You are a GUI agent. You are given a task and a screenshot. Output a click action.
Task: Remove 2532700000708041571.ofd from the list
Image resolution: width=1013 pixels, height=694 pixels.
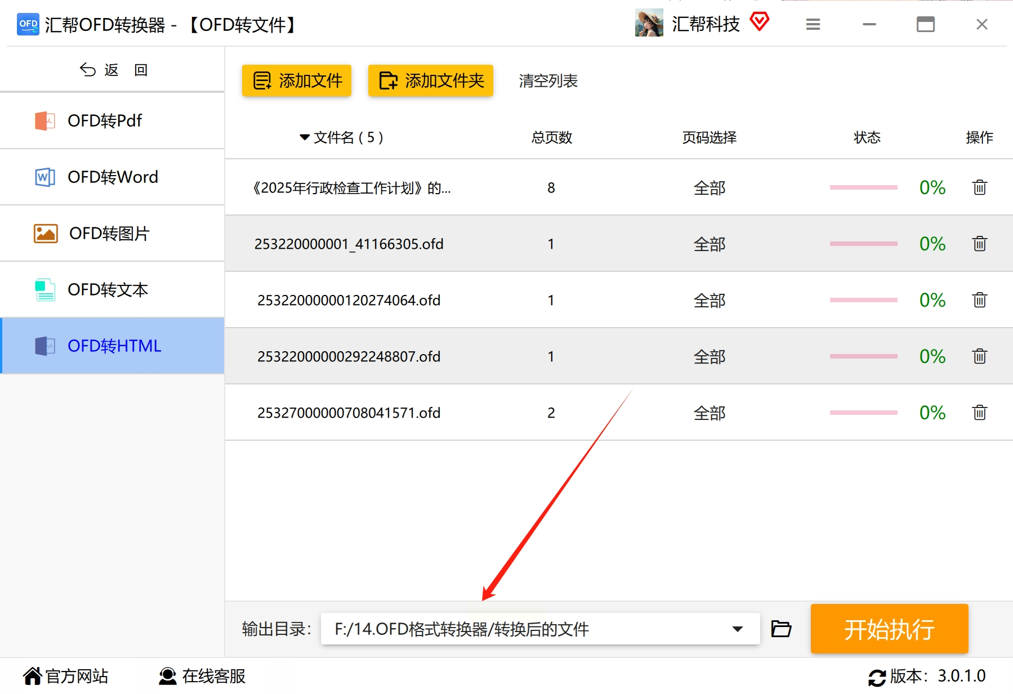[979, 413]
